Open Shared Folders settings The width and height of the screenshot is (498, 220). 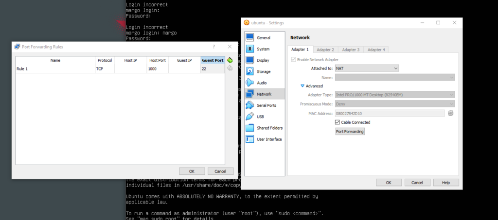pos(269,128)
